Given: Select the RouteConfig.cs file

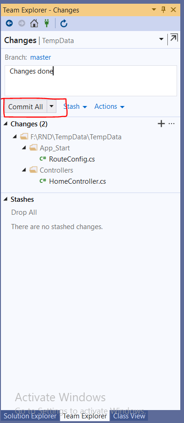Looking at the screenshot, I should click(x=72, y=159).
